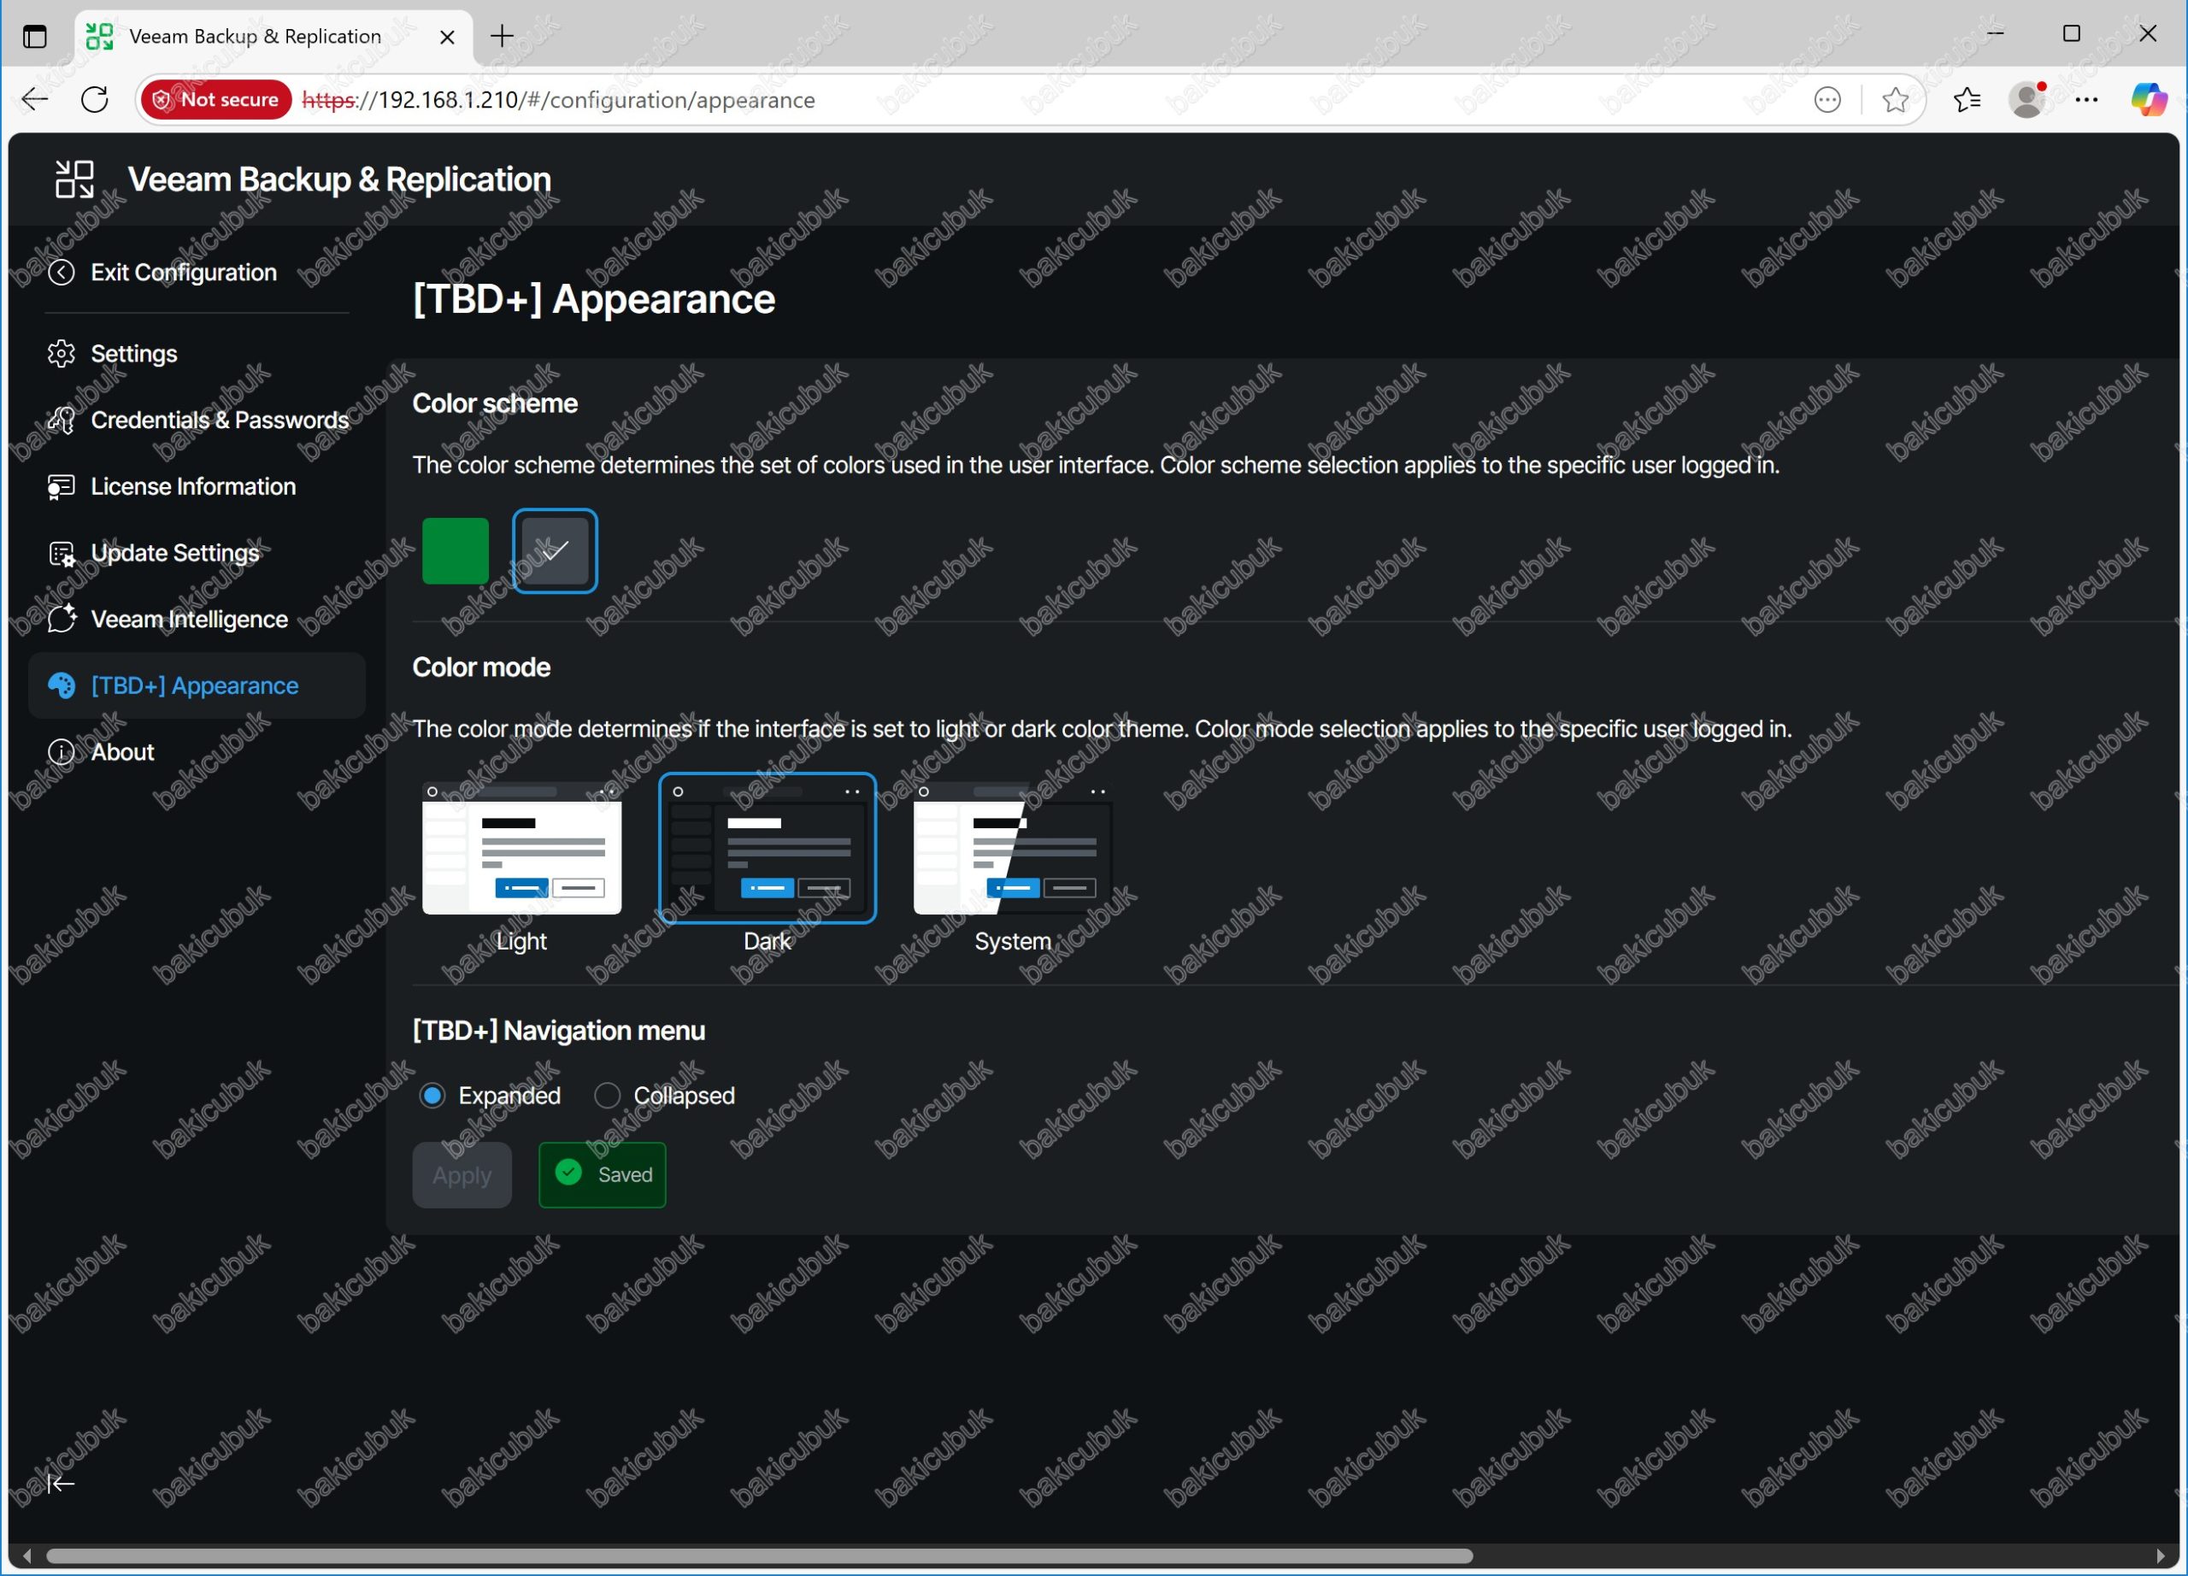The image size is (2188, 1576).
Task: Click the Appearance palette icon
Action: (x=61, y=685)
